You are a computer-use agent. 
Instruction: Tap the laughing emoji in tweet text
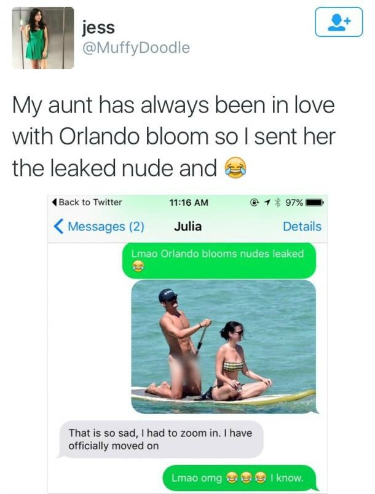(x=235, y=168)
